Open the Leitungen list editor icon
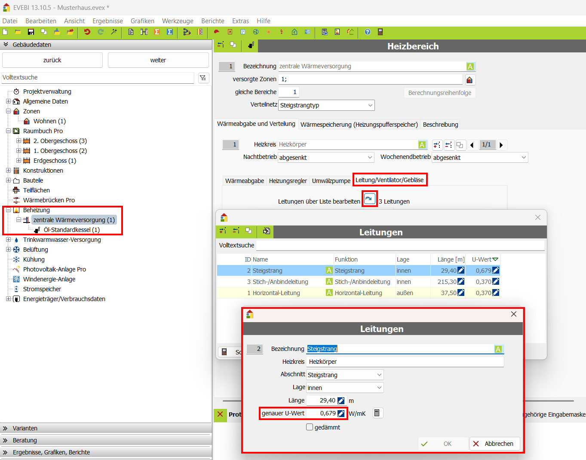This screenshot has height=460, width=586. [369, 199]
